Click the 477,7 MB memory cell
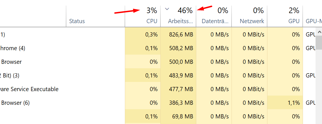The height and width of the screenshot is (124, 322). pos(181,89)
